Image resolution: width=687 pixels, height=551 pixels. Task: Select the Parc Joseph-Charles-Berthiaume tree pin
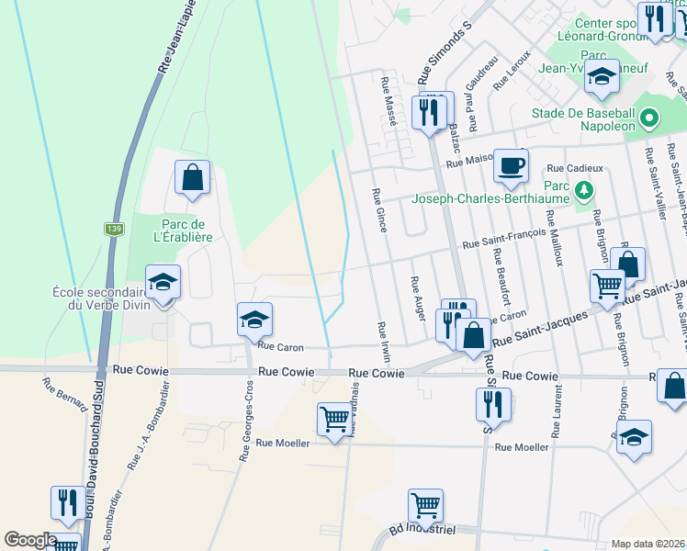pos(583,190)
